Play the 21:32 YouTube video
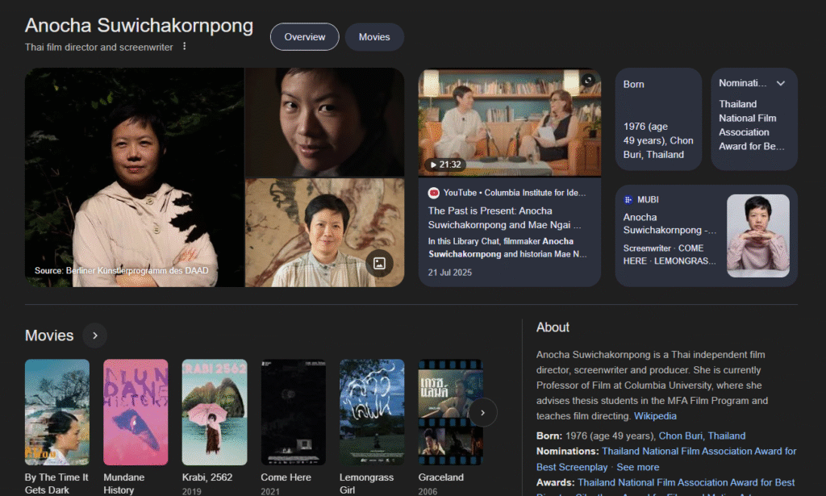826x496 pixels. pyautogui.click(x=509, y=122)
